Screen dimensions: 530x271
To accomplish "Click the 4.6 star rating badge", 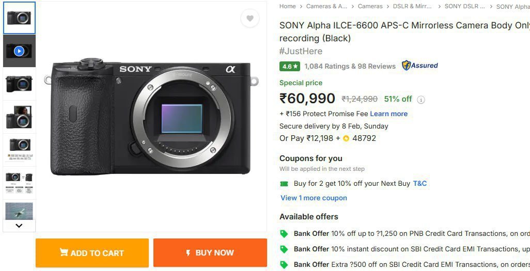I will pos(290,66).
